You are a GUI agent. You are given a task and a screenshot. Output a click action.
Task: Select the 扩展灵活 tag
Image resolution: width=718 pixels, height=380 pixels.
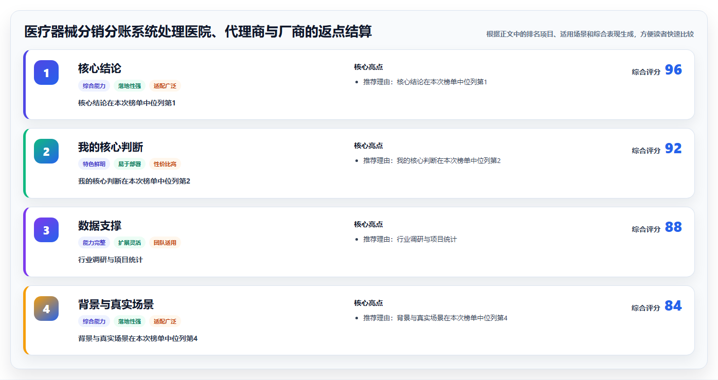point(130,243)
